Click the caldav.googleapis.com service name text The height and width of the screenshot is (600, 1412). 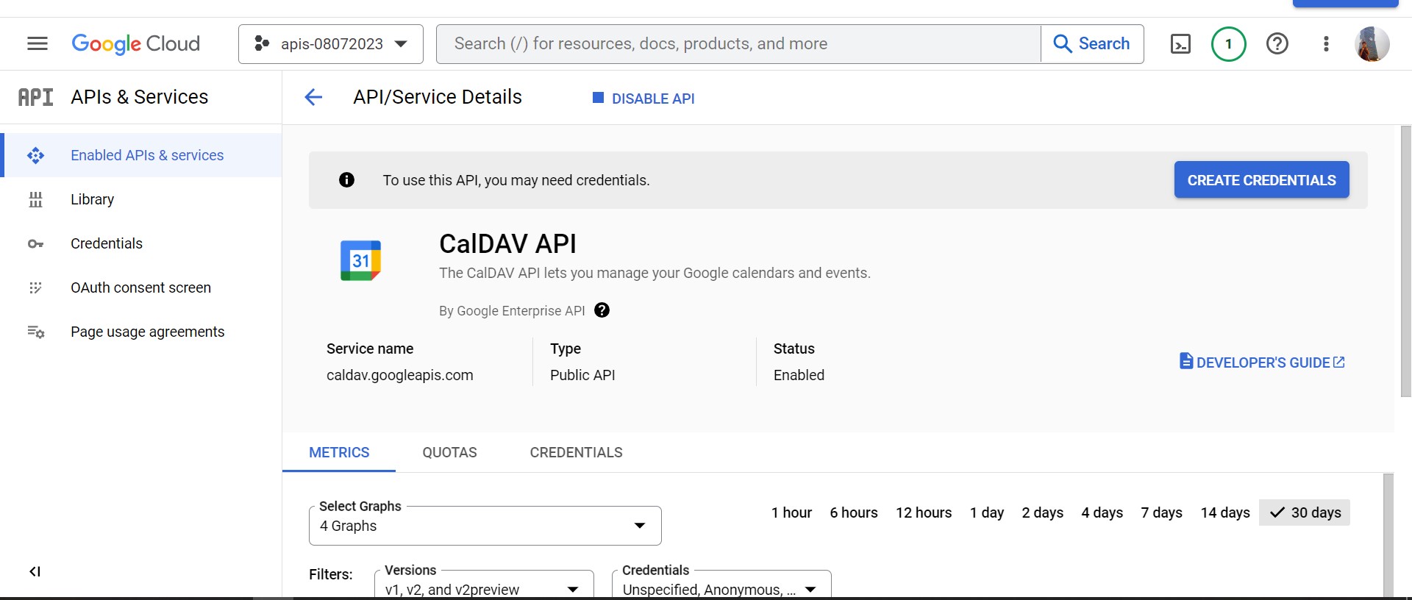[x=400, y=375]
